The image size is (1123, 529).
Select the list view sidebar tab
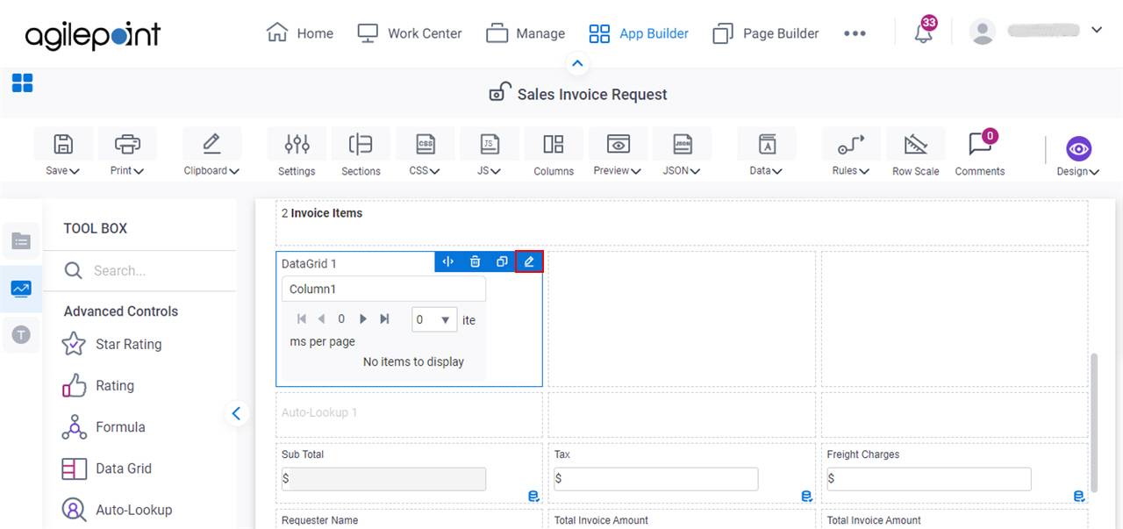(x=21, y=241)
